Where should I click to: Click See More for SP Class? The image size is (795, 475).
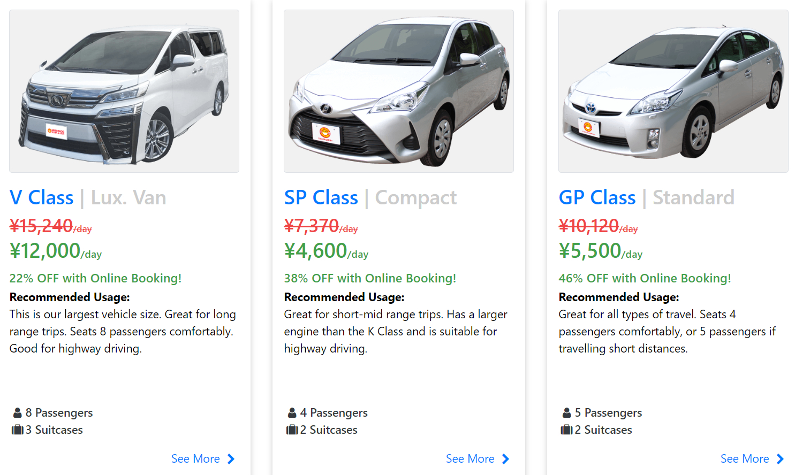click(x=470, y=459)
